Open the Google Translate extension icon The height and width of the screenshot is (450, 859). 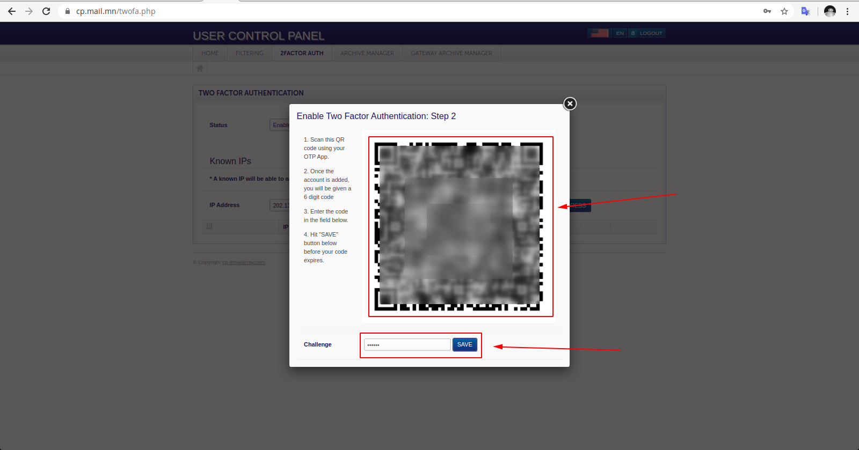[x=805, y=11]
